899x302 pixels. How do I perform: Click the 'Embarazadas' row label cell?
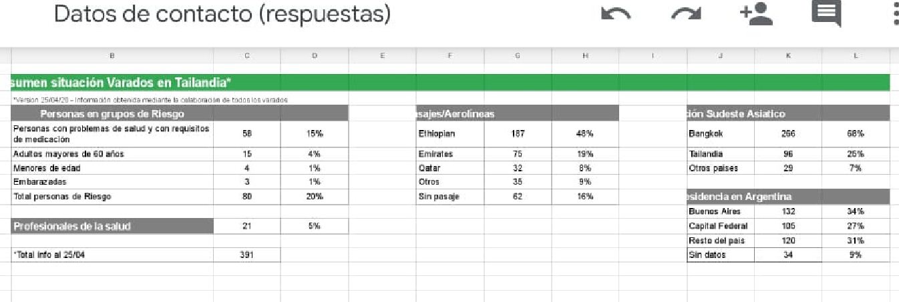tap(112, 182)
